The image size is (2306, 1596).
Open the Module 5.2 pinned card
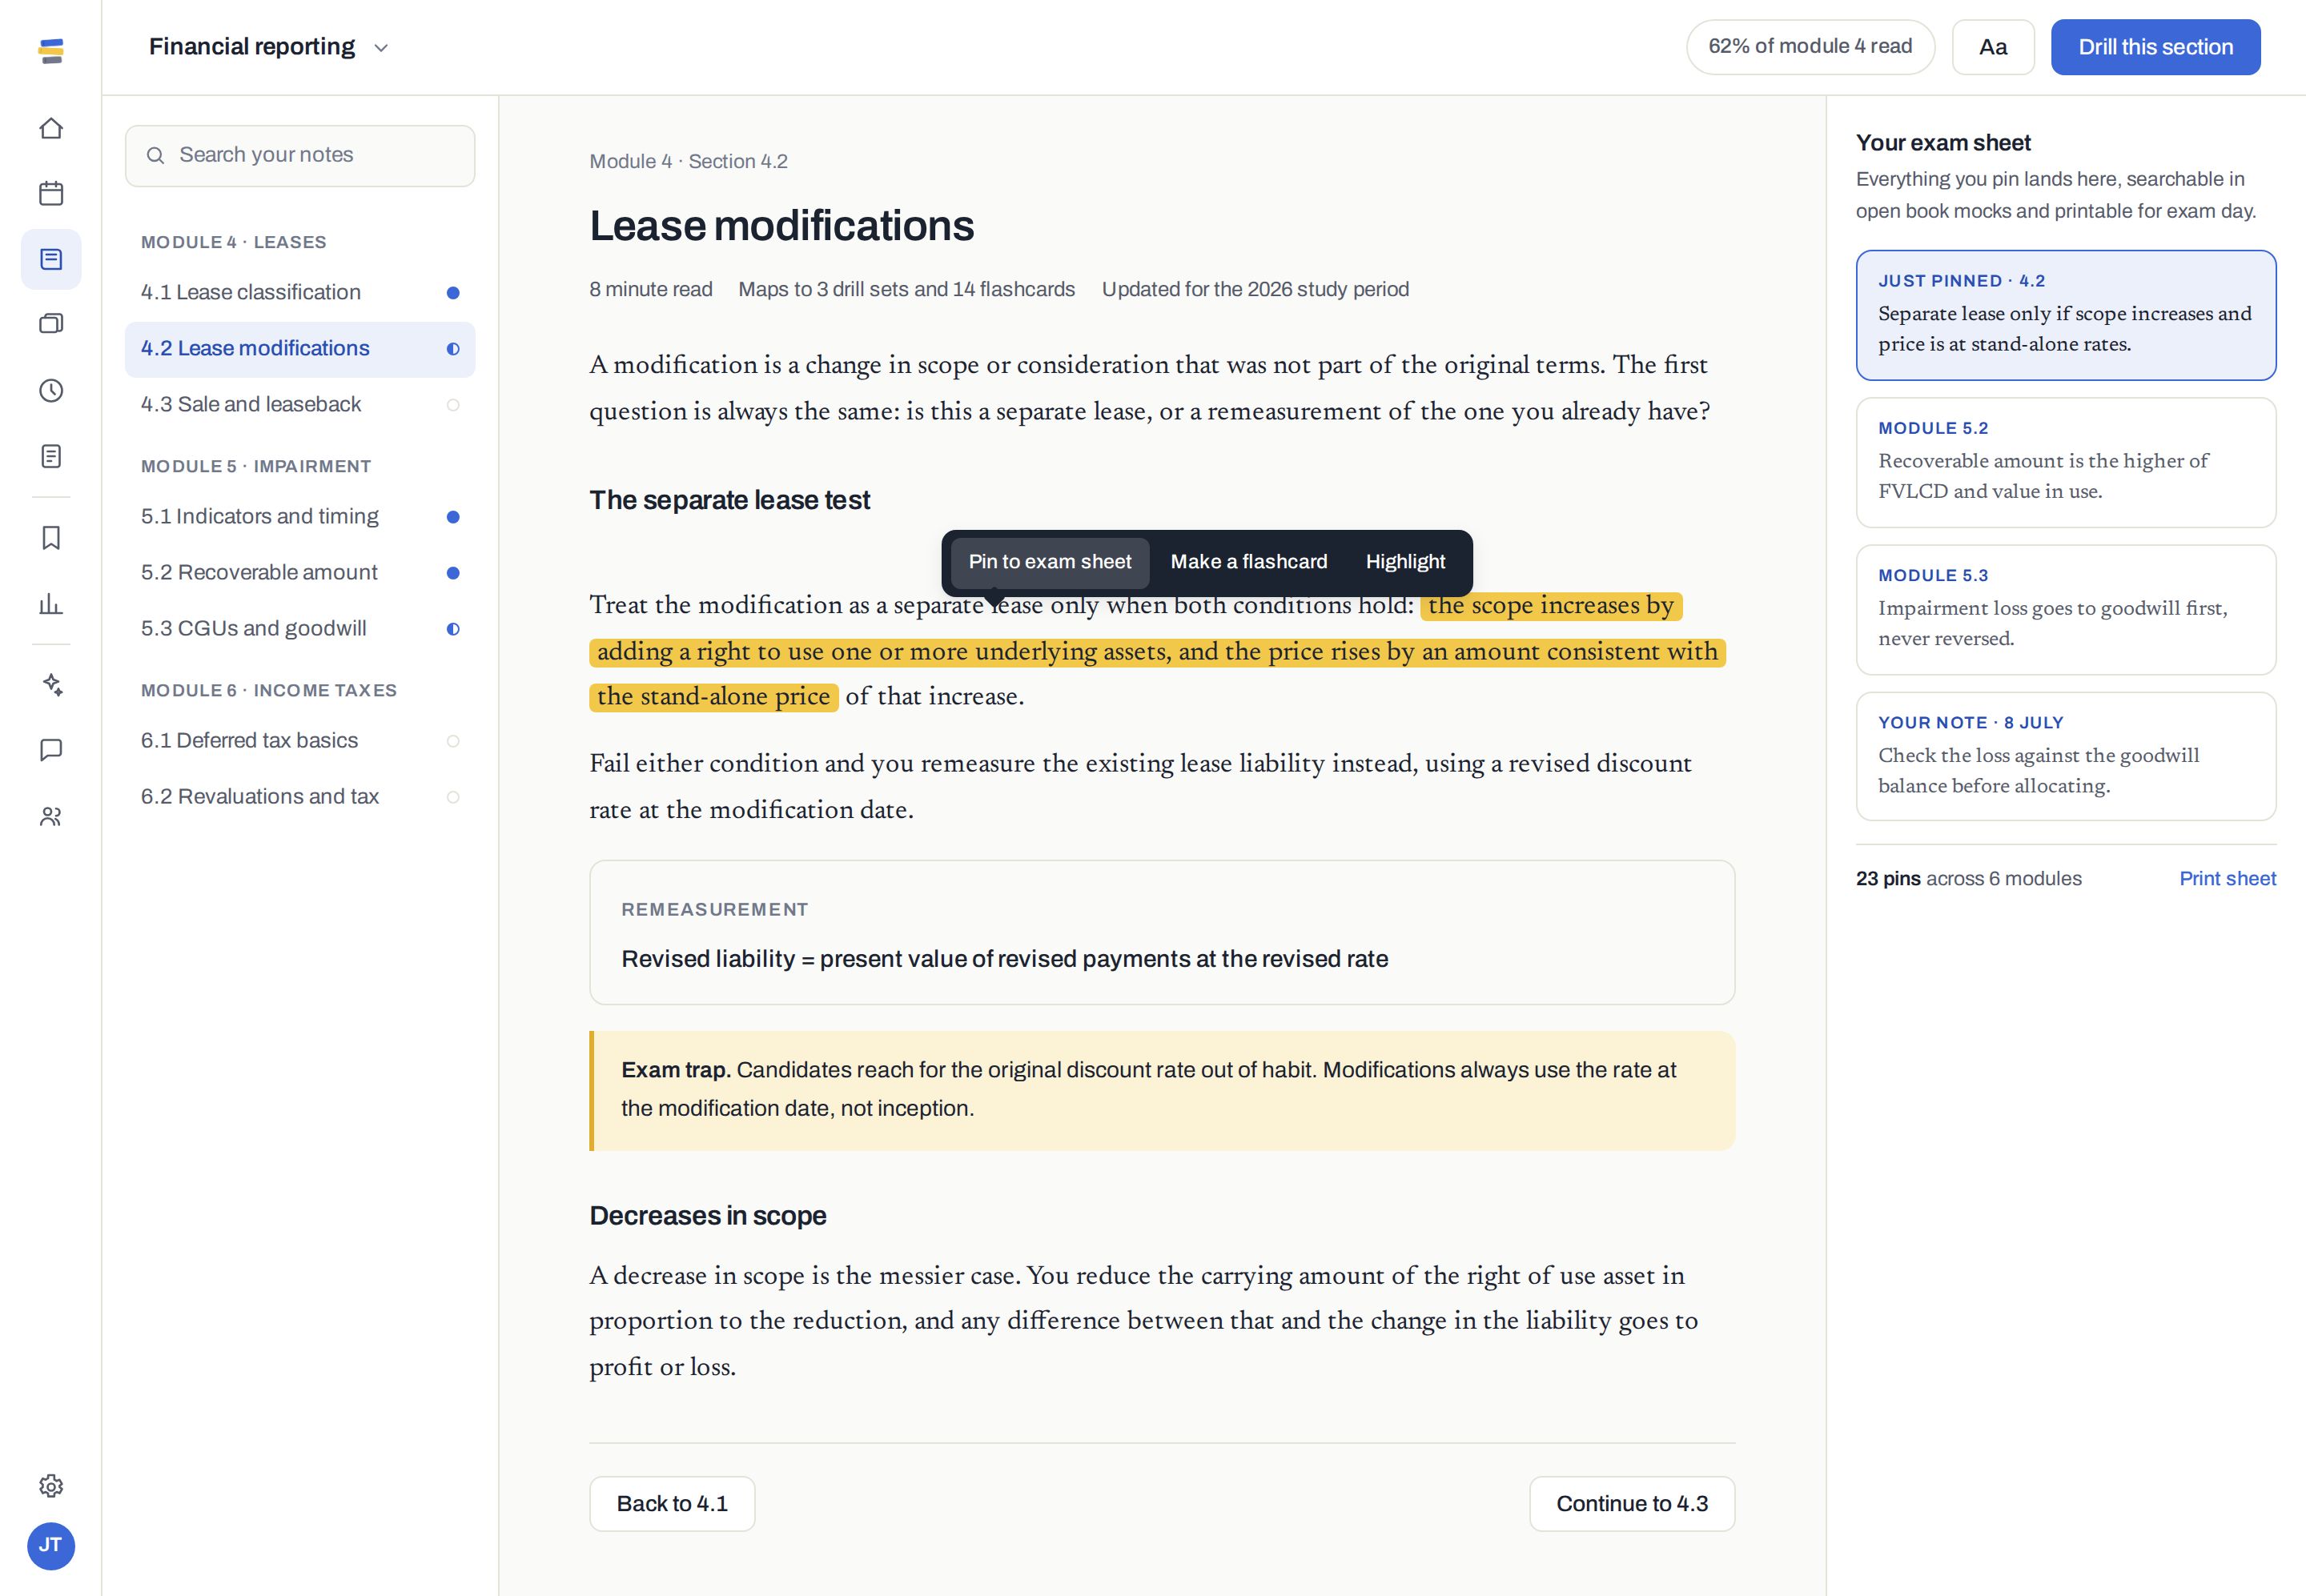(x=2066, y=463)
